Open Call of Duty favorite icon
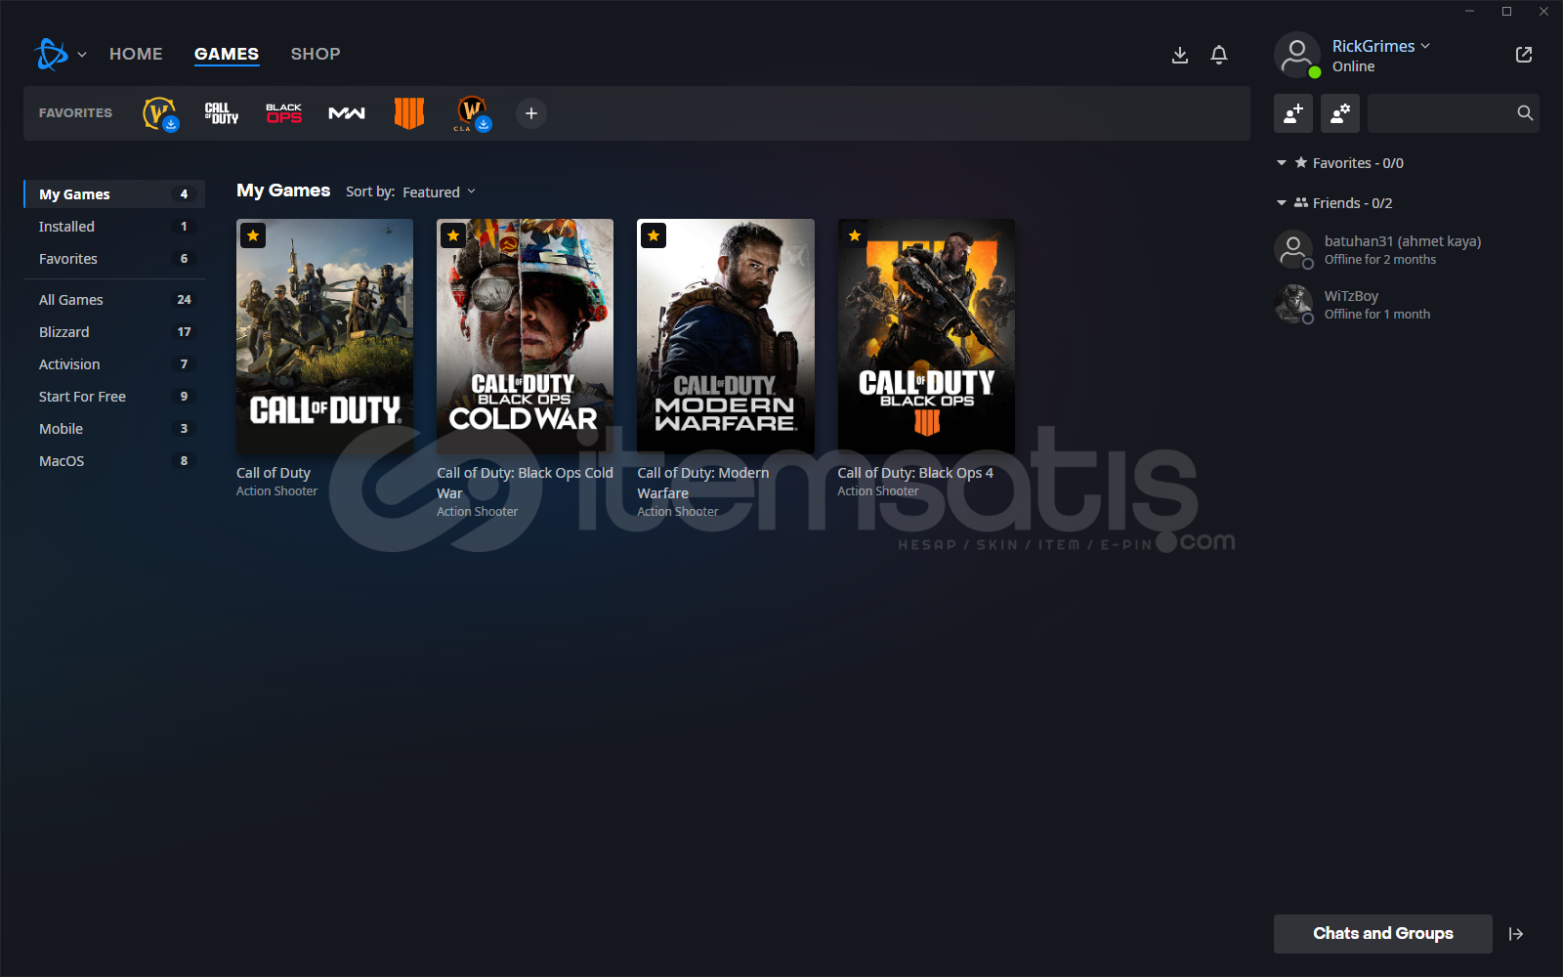The height and width of the screenshot is (977, 1563). (x=222, y=113)
